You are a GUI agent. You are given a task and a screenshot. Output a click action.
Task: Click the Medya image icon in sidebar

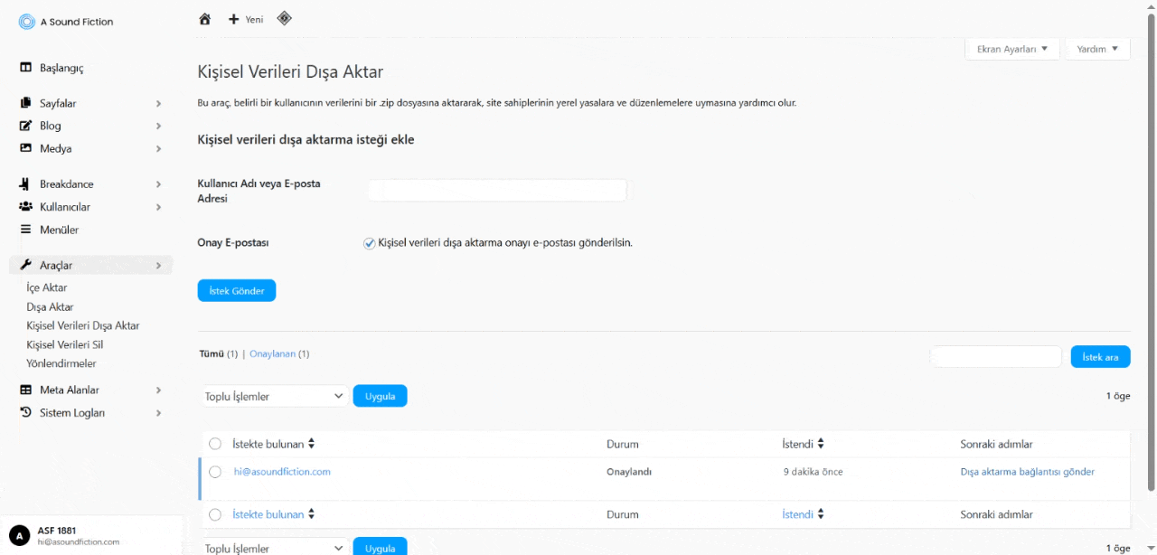(x=25, y=148)
